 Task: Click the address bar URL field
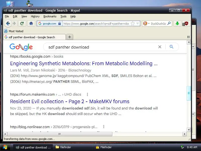point(96,24)
